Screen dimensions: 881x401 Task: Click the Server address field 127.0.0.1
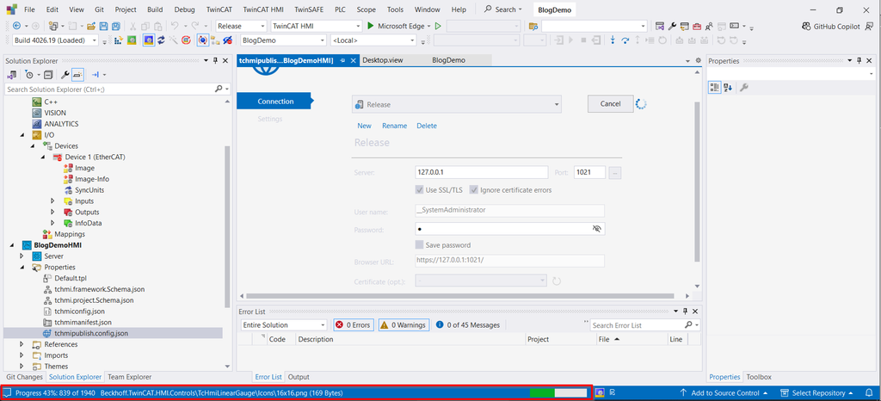481,172
